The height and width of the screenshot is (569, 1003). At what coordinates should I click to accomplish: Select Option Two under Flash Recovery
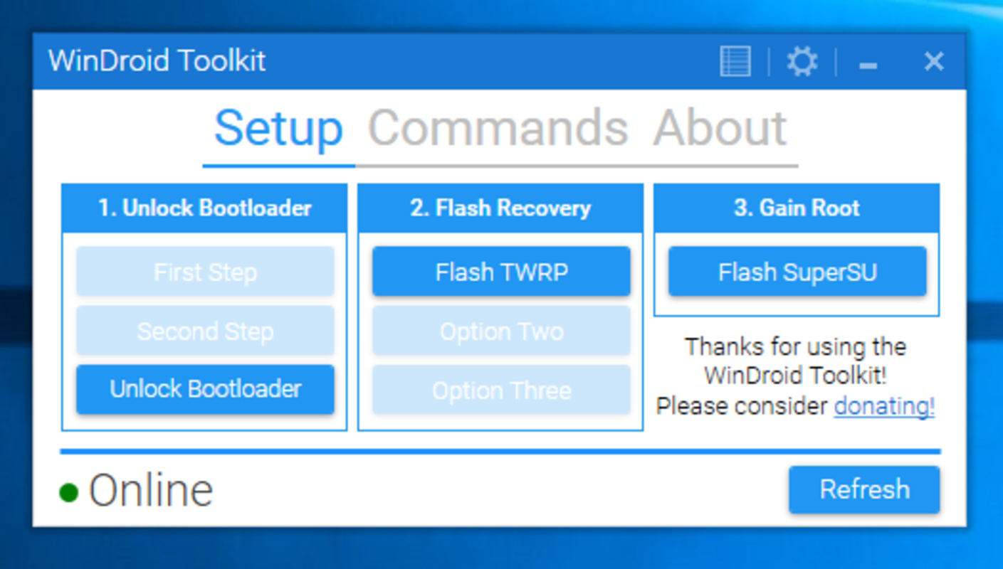coord(501,331)
